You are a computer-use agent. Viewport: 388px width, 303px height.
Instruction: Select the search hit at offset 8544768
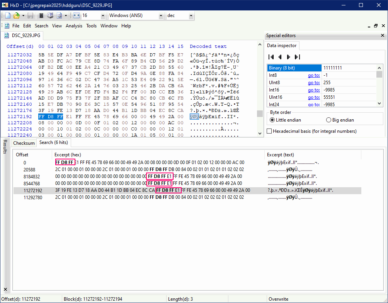click(187, 183)
